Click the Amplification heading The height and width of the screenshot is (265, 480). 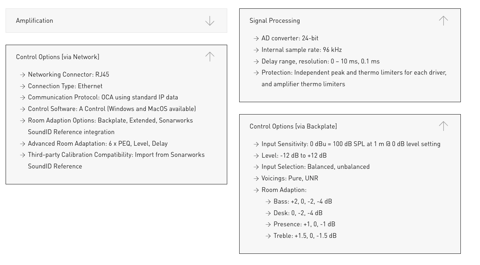(x=35, y=21)
